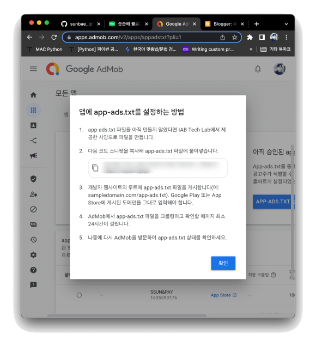Click the APP-ADS.TXT blue button
Image resolution: width=316 pixels, height=346 pixels.
pyautogui.click(x=273, y=202)
